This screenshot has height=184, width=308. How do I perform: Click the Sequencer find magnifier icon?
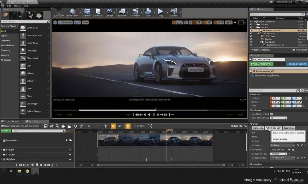point(57,126)
